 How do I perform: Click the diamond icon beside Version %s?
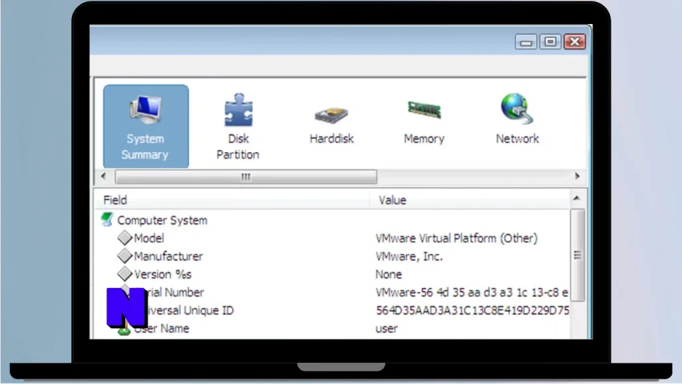(x=125, y=274)
